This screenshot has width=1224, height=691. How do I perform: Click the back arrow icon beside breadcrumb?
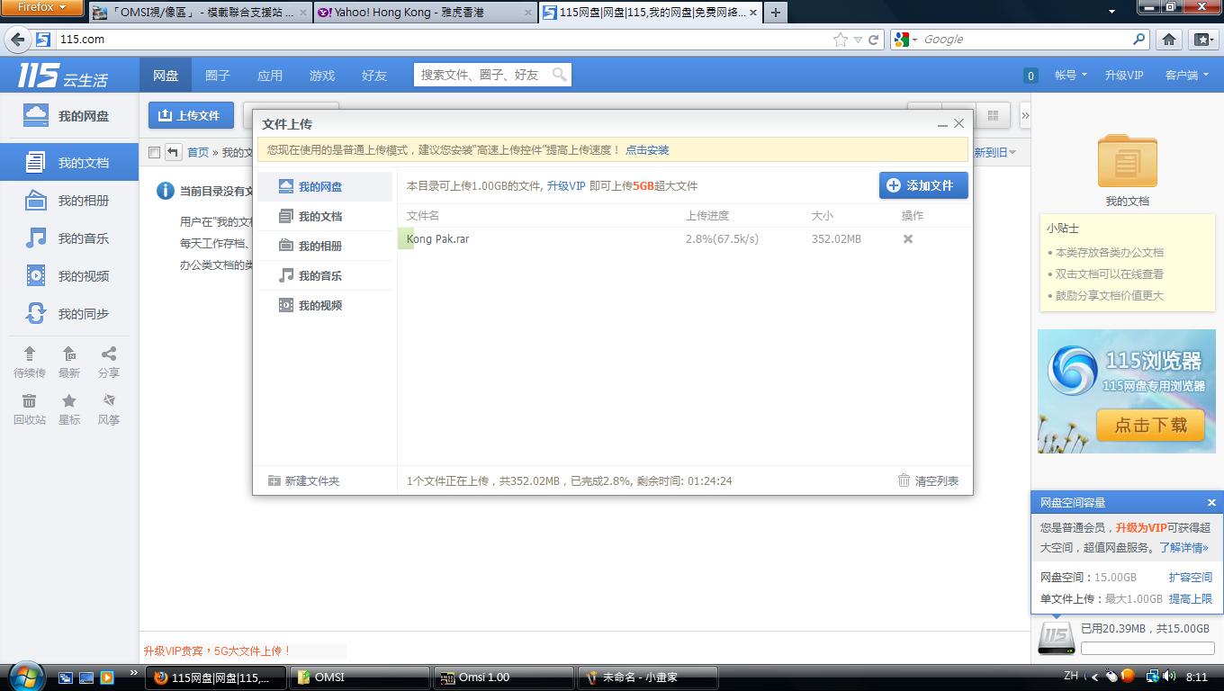173,152
